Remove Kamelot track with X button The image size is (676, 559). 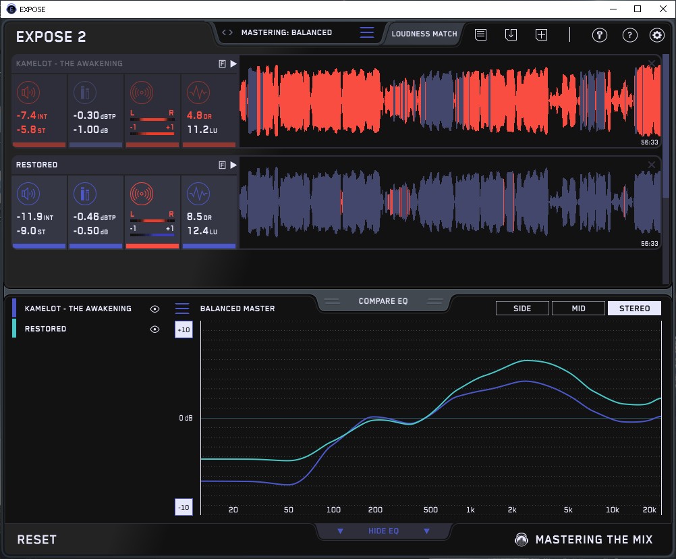(652, 64)
